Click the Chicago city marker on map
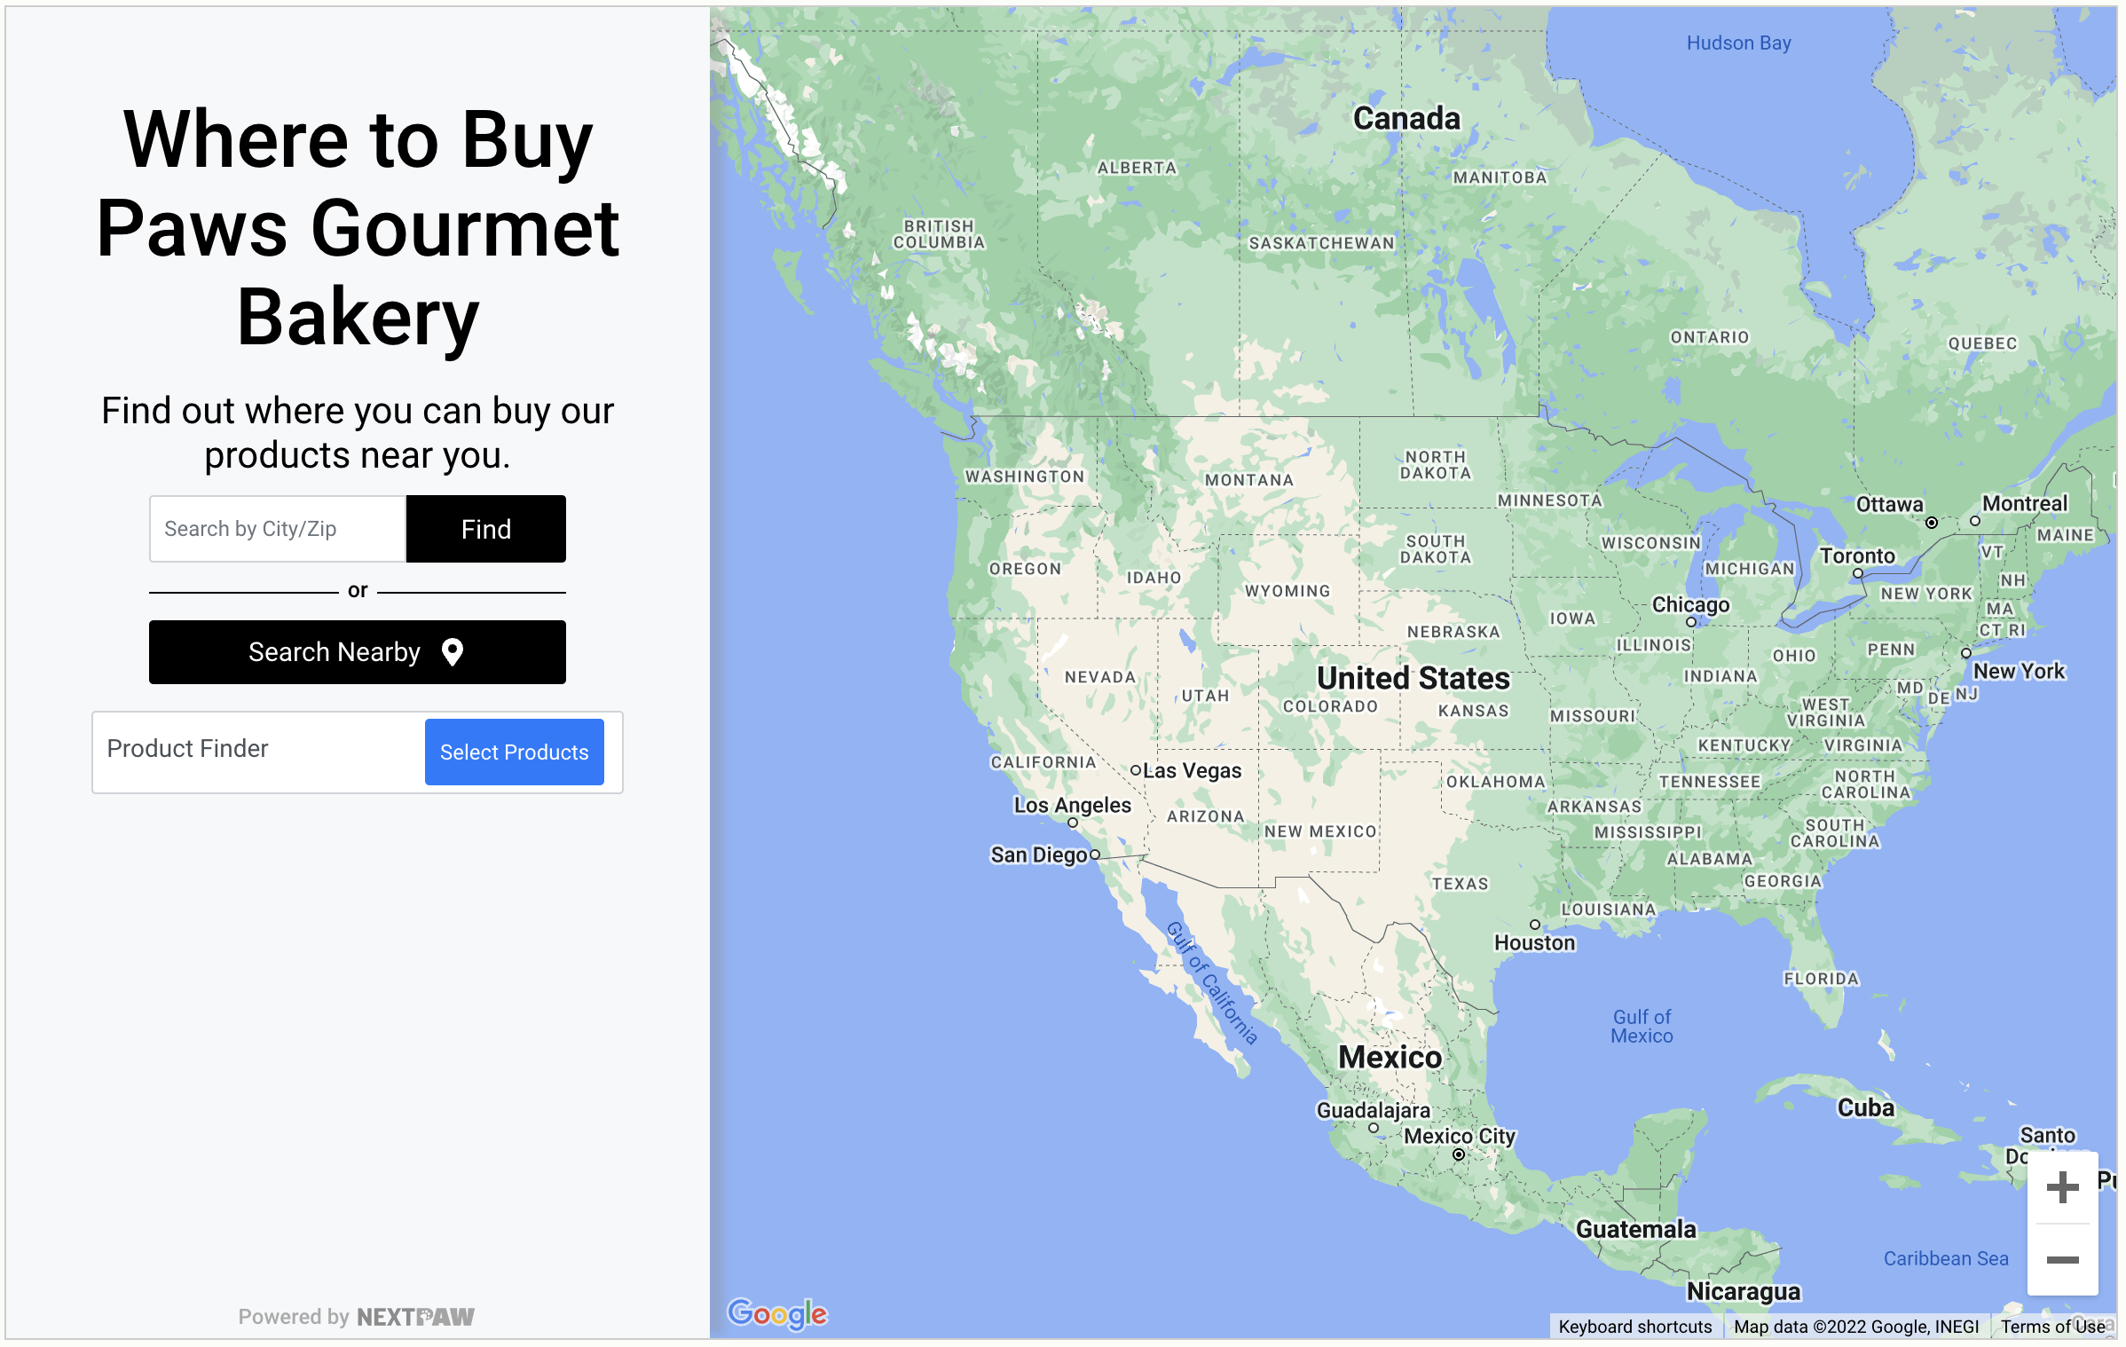The height and width of the screenshot is (1347, 2126). coord(1690,623)
